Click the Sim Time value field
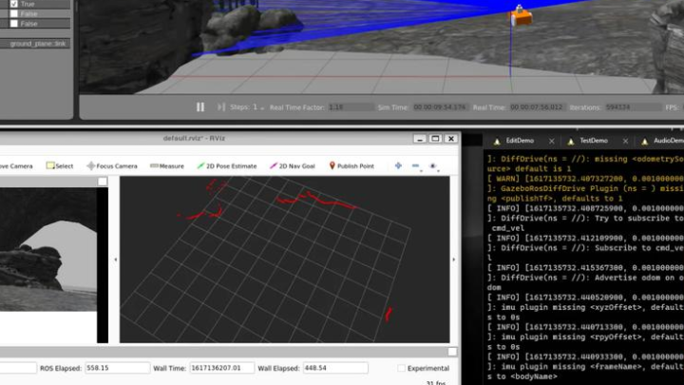Screen dimensions: 684x385 coord(440,107)
